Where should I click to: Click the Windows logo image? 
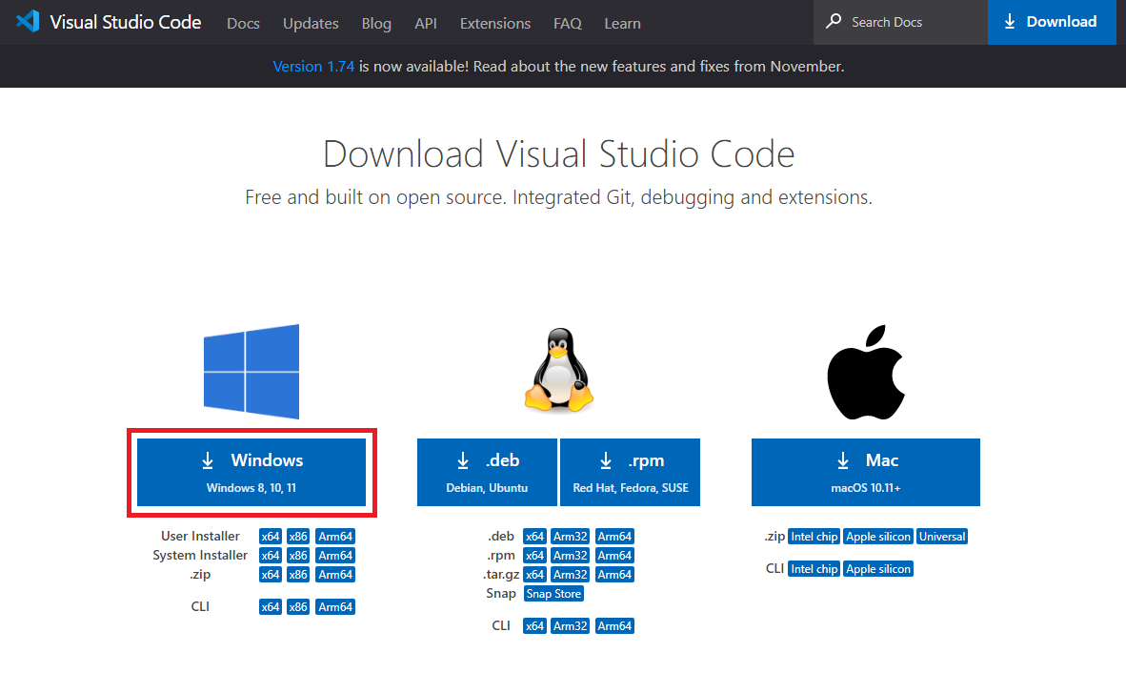tap(251, 372)
